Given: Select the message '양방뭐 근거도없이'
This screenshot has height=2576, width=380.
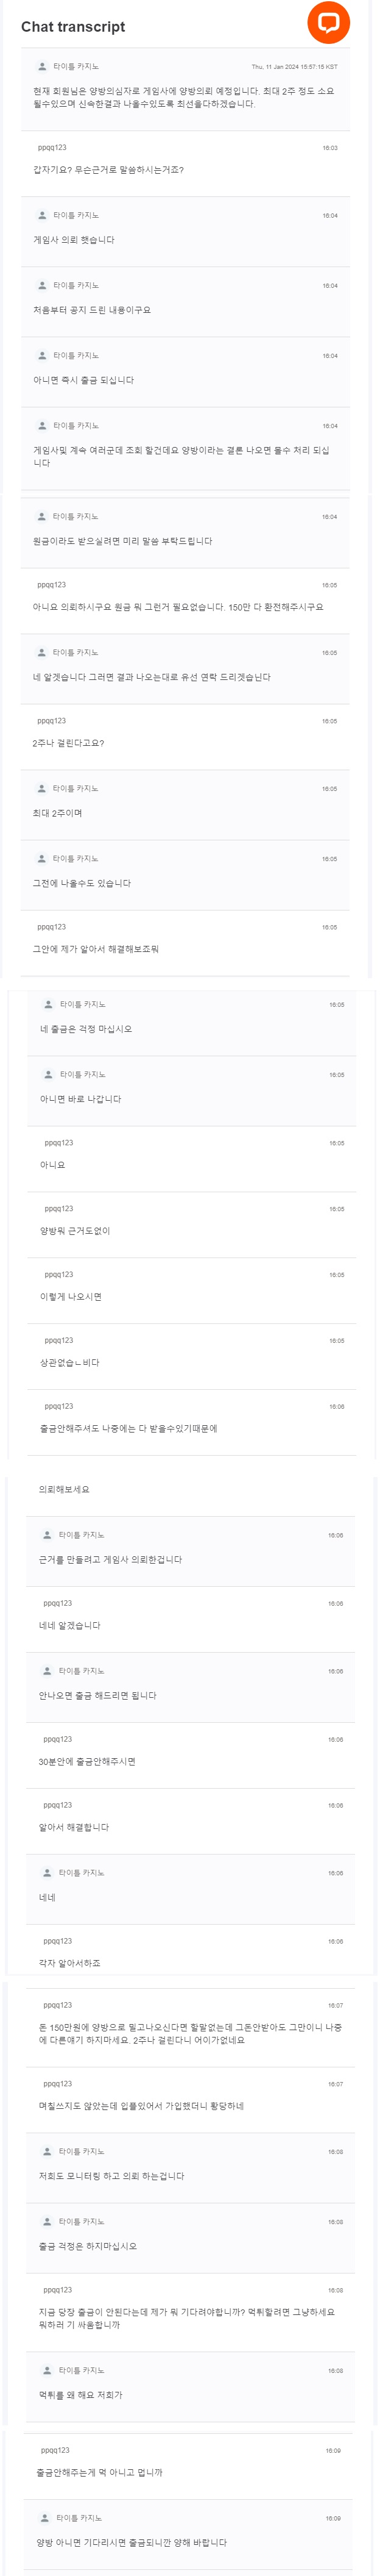Looking at the screenshot, I should (75, 1231).
